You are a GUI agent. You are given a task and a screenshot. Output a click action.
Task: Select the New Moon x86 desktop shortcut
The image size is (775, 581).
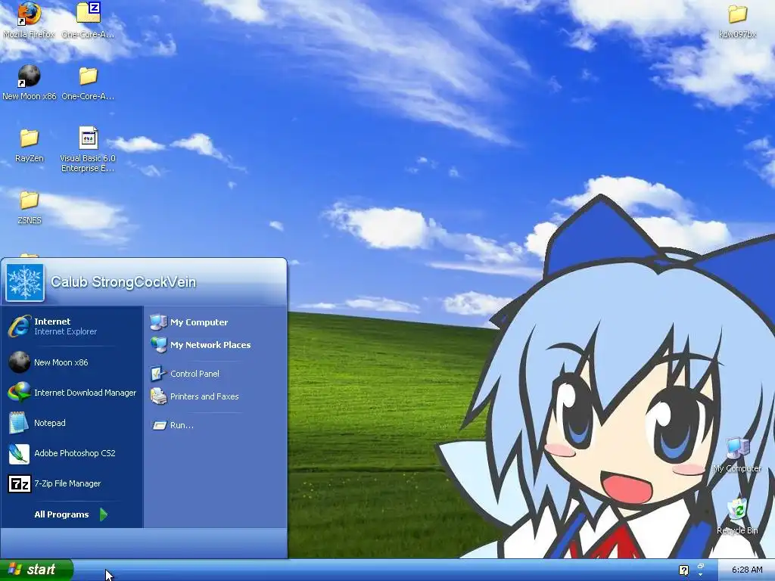[x=30, y=83]
